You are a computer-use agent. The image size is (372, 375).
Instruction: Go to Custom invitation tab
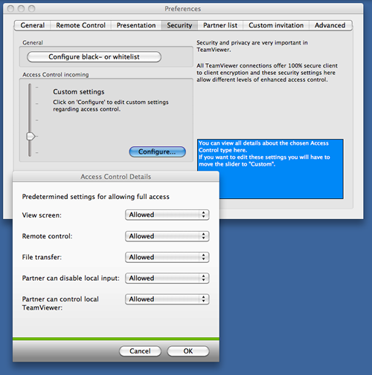point(276,25)
